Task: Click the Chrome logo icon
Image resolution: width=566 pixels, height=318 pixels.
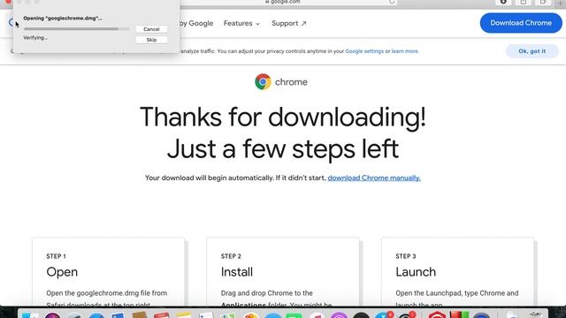Action: click(263, 82)
